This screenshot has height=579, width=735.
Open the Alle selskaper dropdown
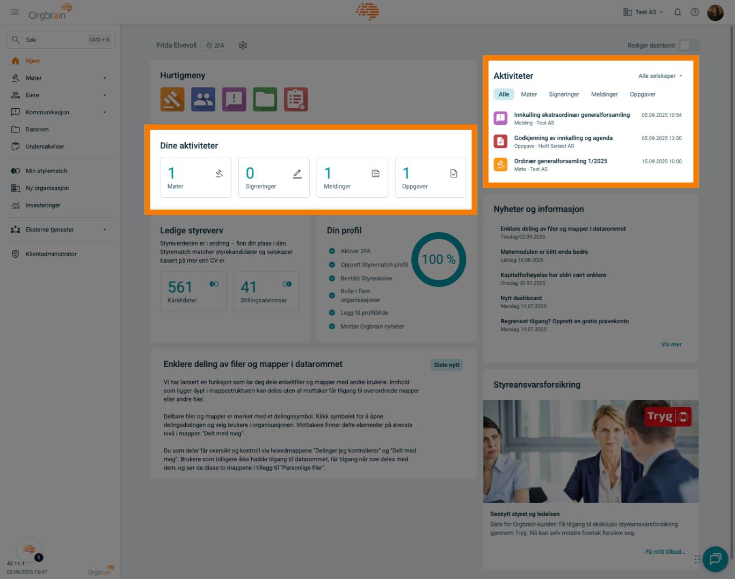[660, 76]
